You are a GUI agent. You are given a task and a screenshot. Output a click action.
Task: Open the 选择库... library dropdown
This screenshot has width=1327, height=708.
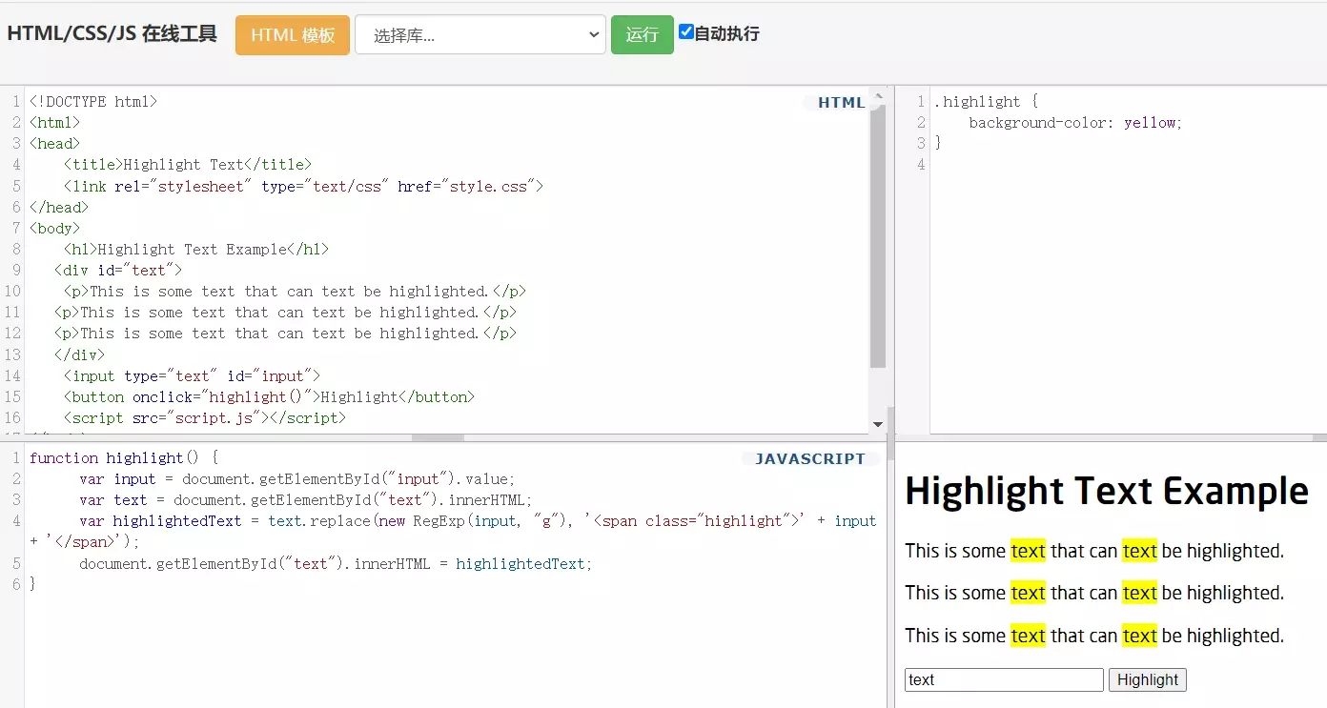(480, 35)
